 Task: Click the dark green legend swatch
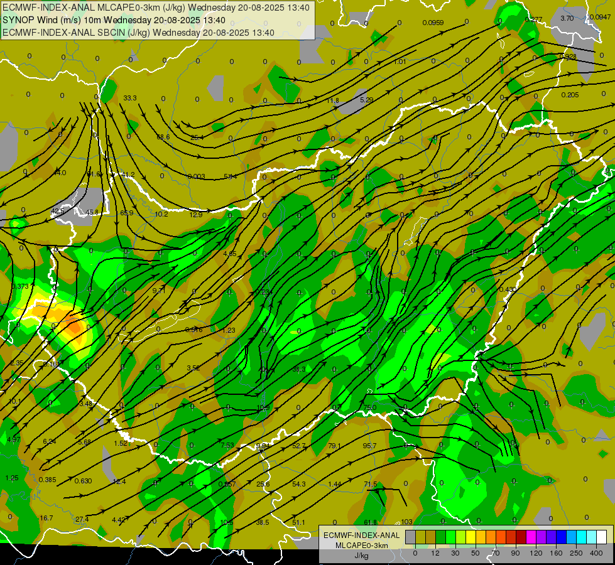441,537
